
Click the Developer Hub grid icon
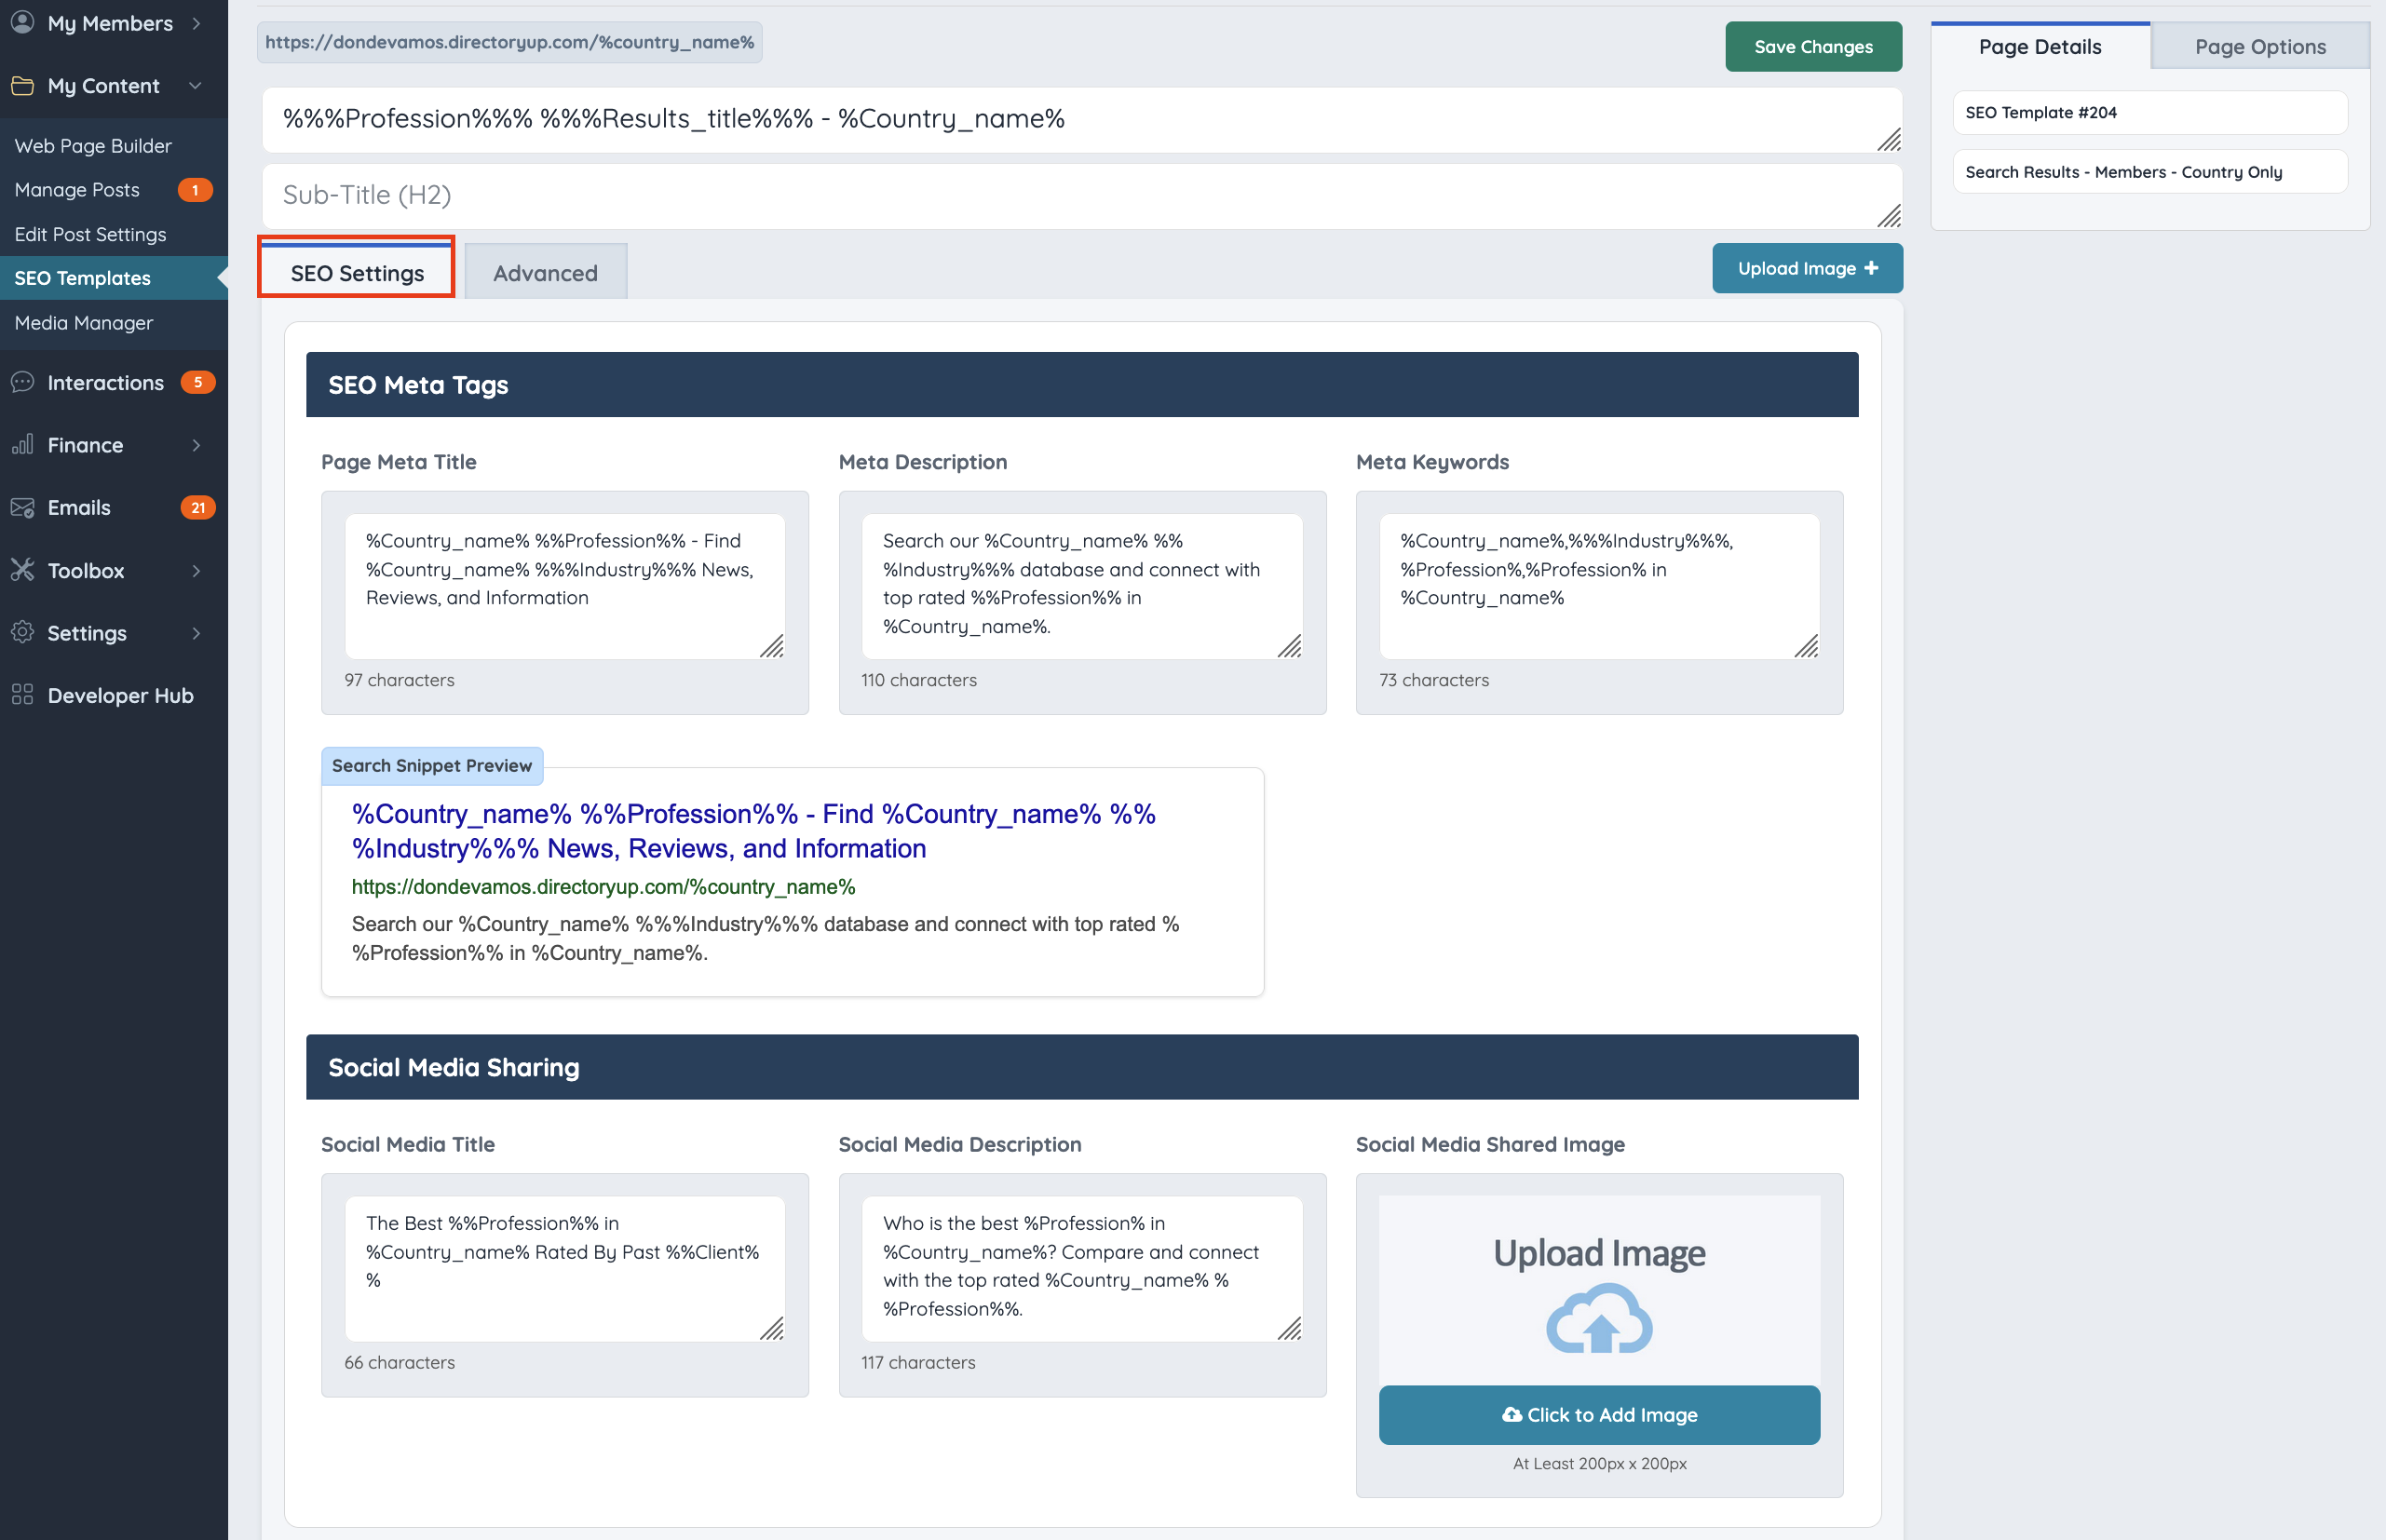22,695
